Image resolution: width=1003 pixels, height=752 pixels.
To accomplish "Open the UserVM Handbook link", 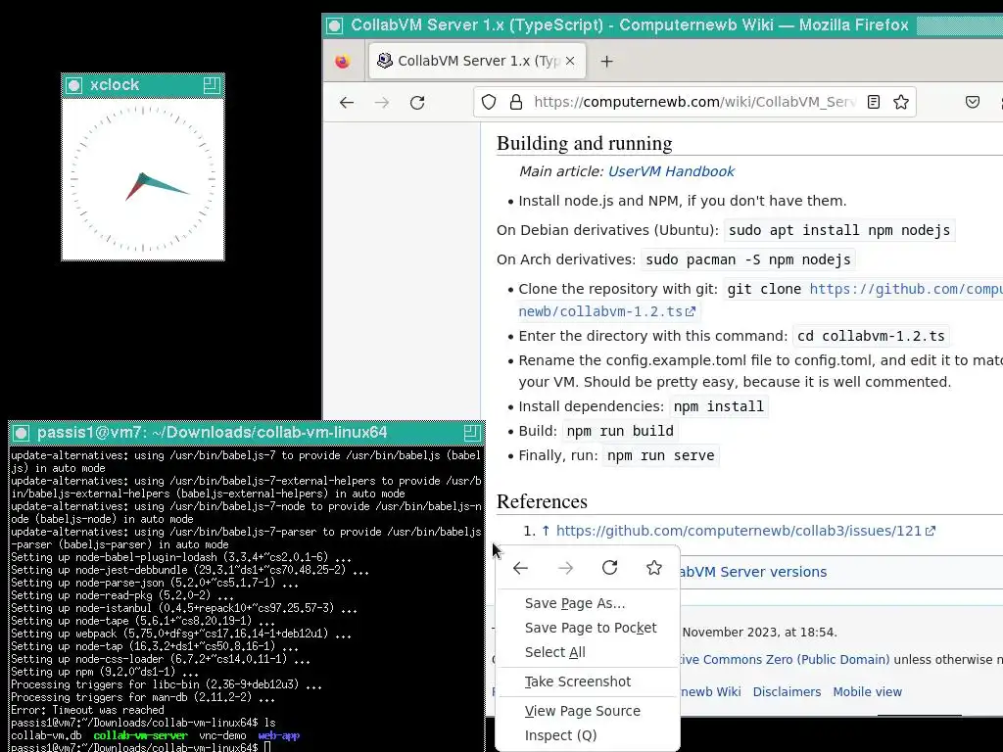I will coord(671,171).
